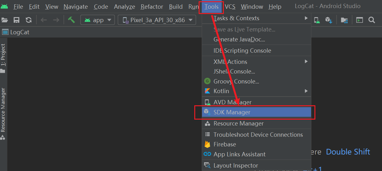Open the Resource Manager side tab
382x171 pixels.
click(x=3, y=111)
